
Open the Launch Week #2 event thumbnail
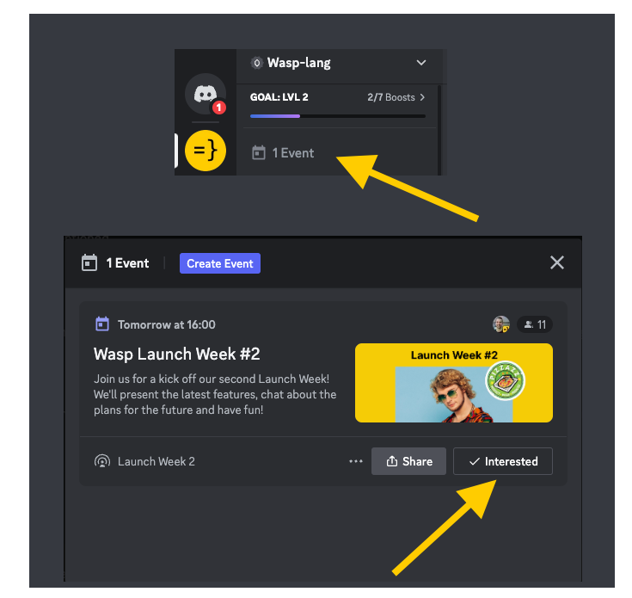[x=453, y=383]
